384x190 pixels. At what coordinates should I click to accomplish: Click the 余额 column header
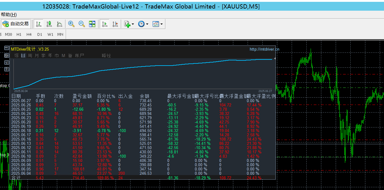pos(145,96)
